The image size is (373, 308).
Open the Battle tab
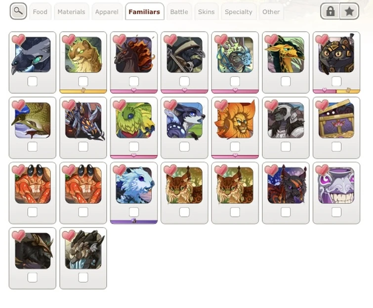[x=179, y=12]
